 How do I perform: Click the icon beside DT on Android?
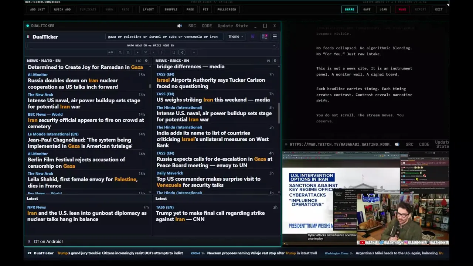pos(29,241)
